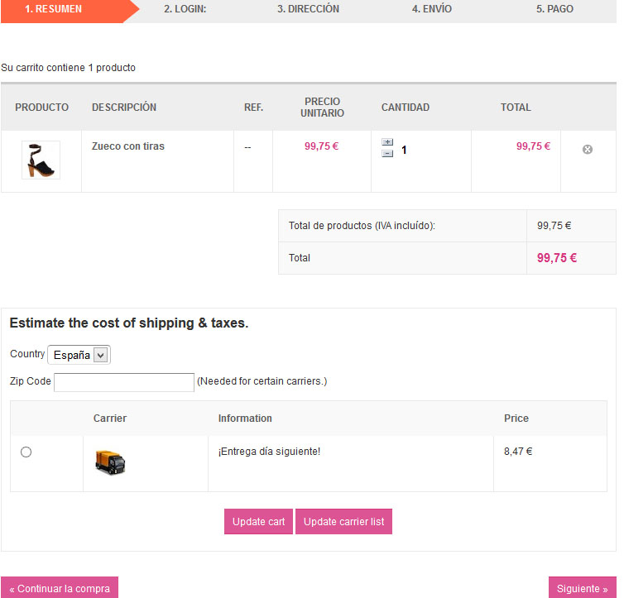
Task: Open the shoe product thumbnail
Action: click(x=41, y=160)
